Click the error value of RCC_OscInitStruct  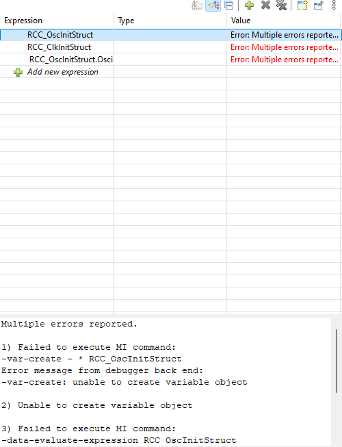[284, 35]
